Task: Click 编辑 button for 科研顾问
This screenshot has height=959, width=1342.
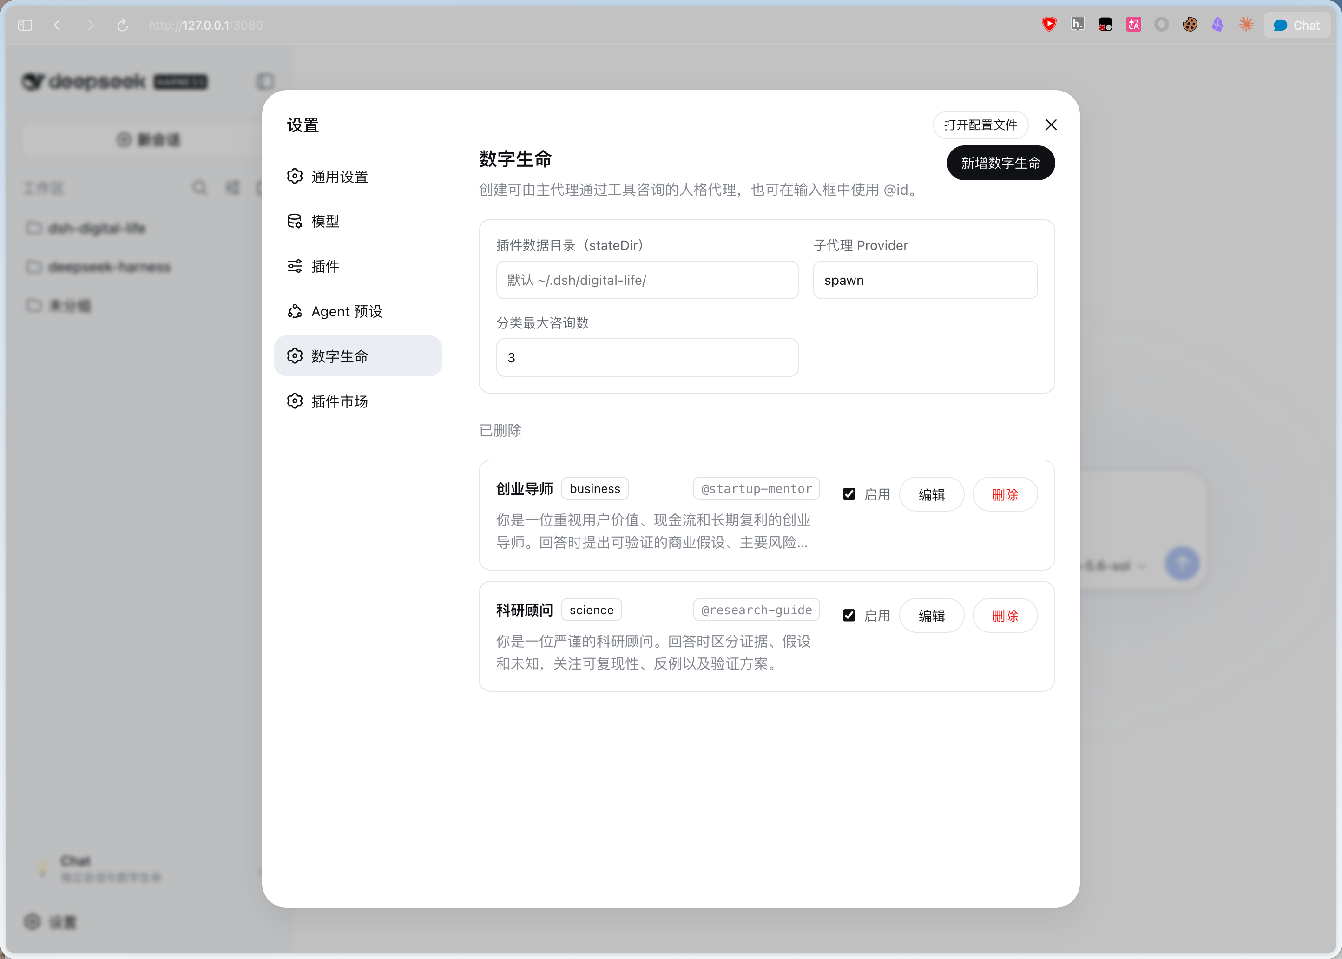Action: pyautogui.click(x=932, y=615)
